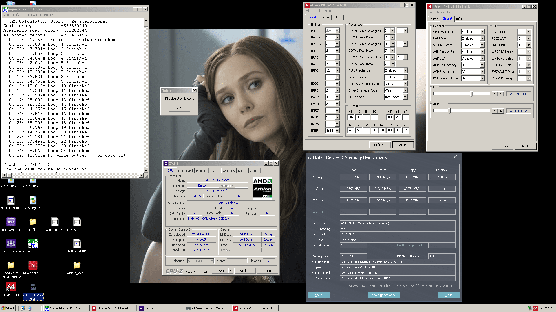Click the AIDA64 system tray icon
The image size is (556, 312).
pos(535,308)
